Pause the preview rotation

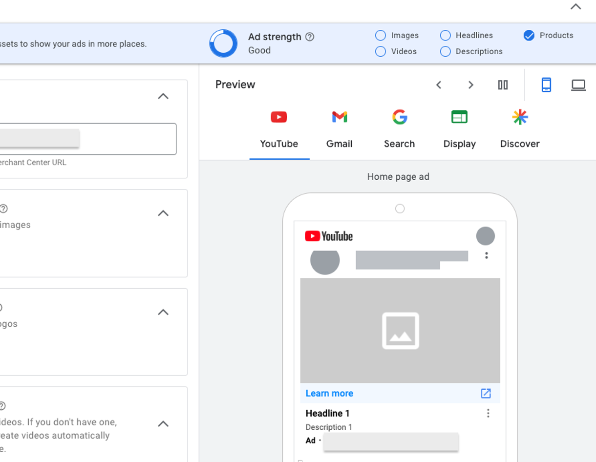[x=503, y=85]
